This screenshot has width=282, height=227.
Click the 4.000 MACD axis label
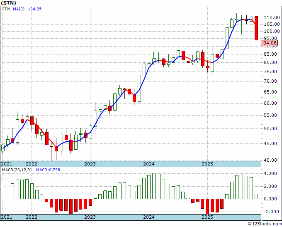click(270, 174)
